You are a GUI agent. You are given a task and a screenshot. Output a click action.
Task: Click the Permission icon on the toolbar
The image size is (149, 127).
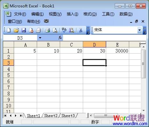click(x=31, y=30)
